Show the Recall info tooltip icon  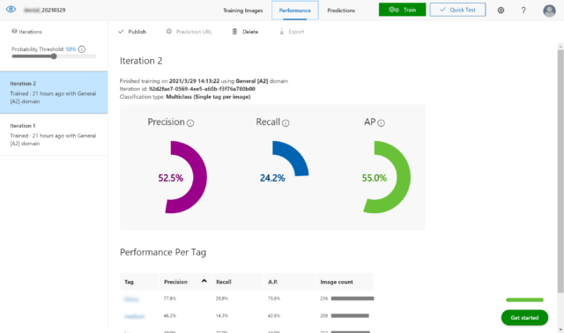[x=286, y=123]
